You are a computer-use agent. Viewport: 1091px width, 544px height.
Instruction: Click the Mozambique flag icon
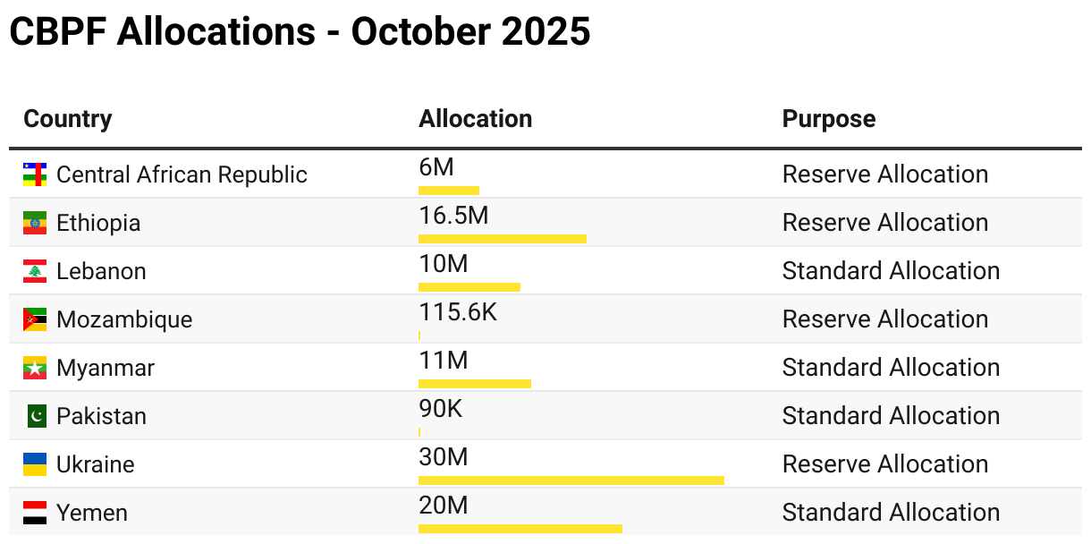click(35, 319)
